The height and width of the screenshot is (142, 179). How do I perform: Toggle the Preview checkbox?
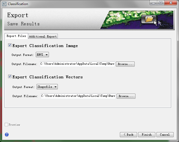(x=6, y=124)
